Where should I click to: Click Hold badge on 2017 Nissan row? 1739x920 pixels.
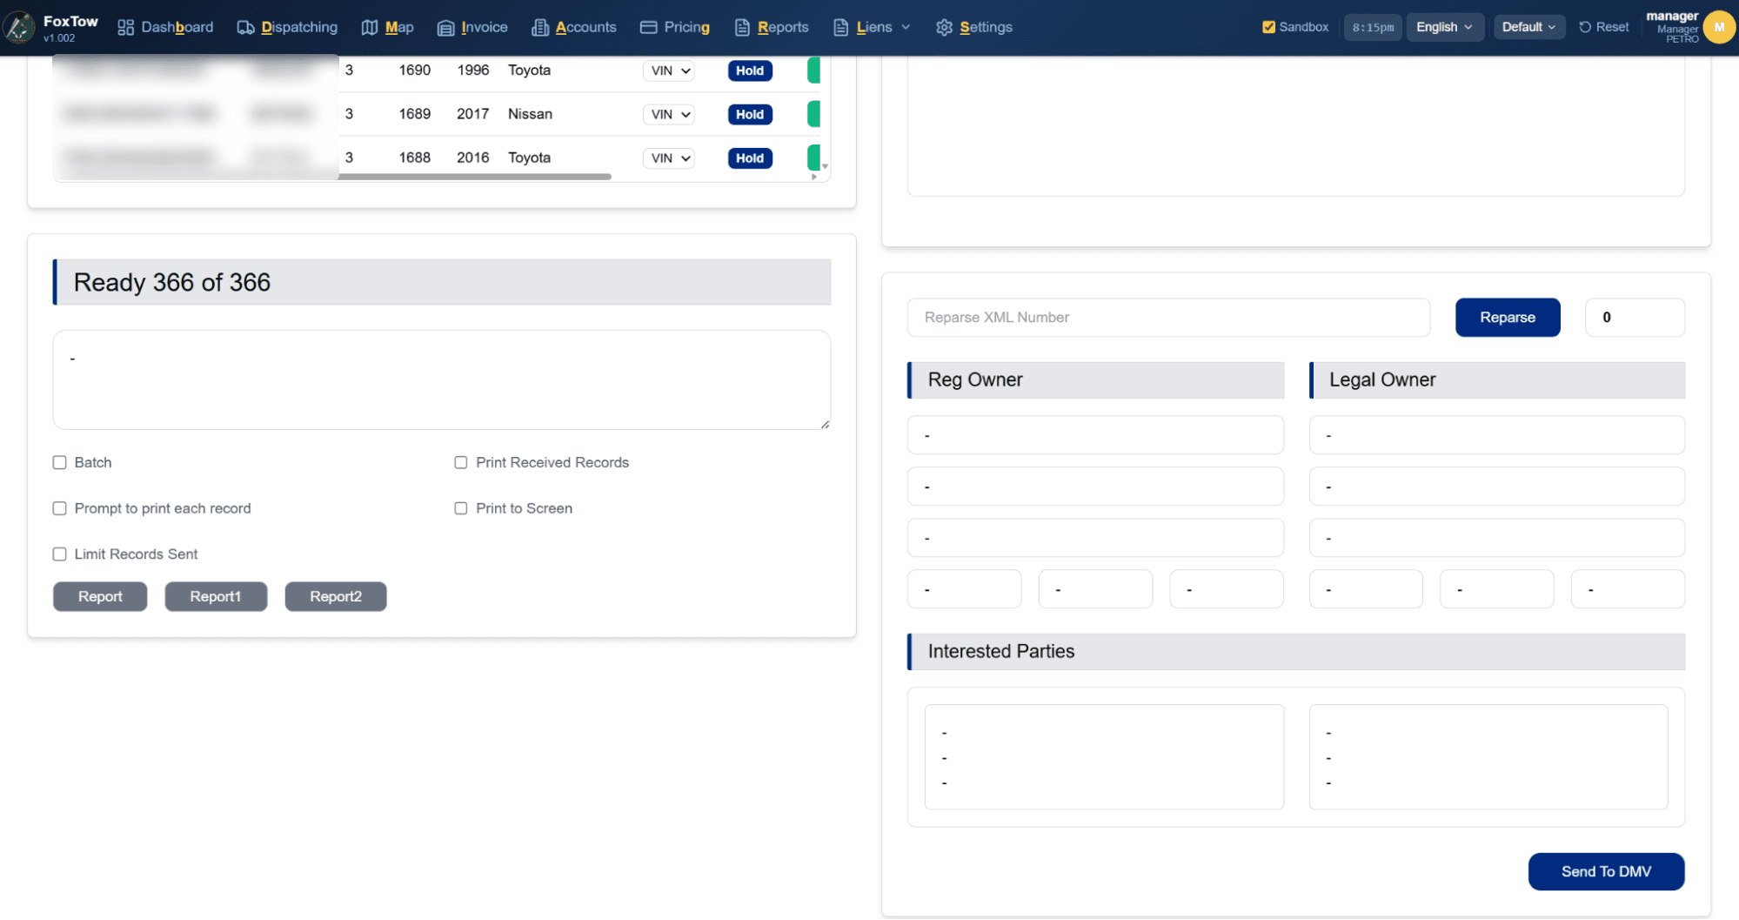750,114
